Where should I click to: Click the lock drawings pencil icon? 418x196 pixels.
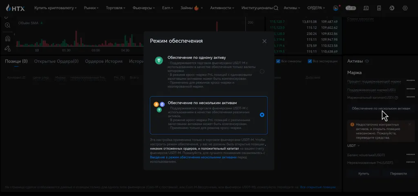click(7, 48)
